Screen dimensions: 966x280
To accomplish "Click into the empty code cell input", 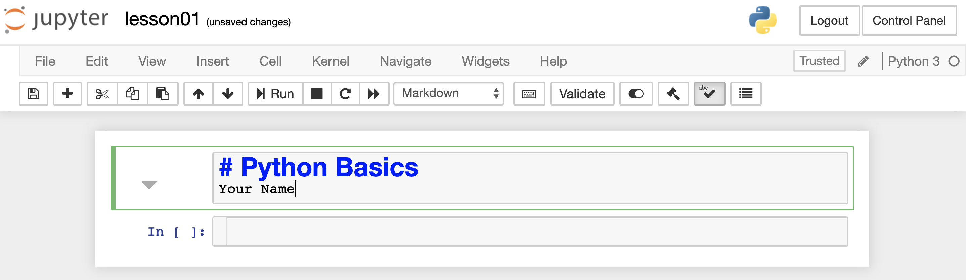I will [x=536, y=231].
